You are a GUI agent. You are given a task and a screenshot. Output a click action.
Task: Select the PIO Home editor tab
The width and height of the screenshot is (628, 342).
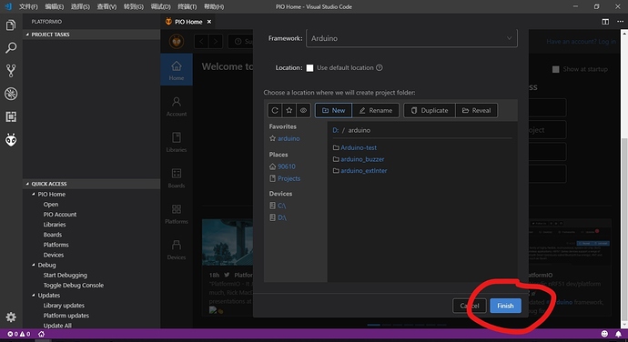click(x=188, y=22)
